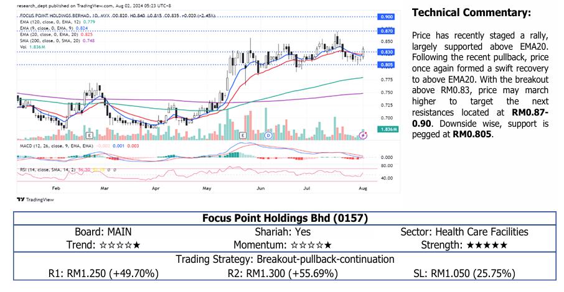Click the E earnings marker near March

point(91,135)
